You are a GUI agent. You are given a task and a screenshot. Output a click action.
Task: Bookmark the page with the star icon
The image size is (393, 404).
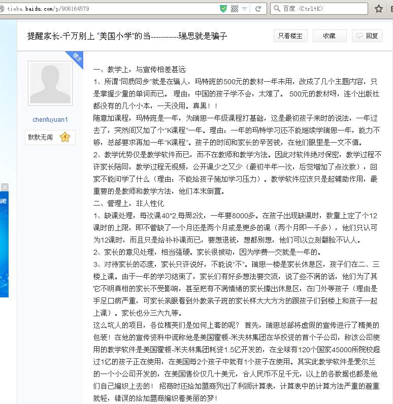(379, 9)
